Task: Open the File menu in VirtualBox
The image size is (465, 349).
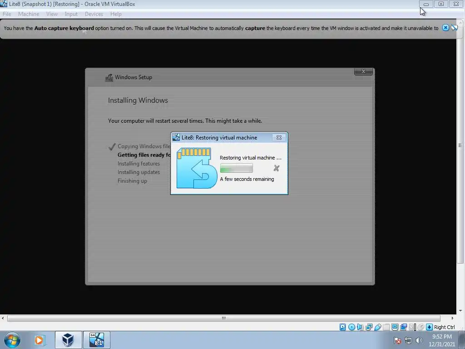Action: pyautogui.click(x=7, y=14)
